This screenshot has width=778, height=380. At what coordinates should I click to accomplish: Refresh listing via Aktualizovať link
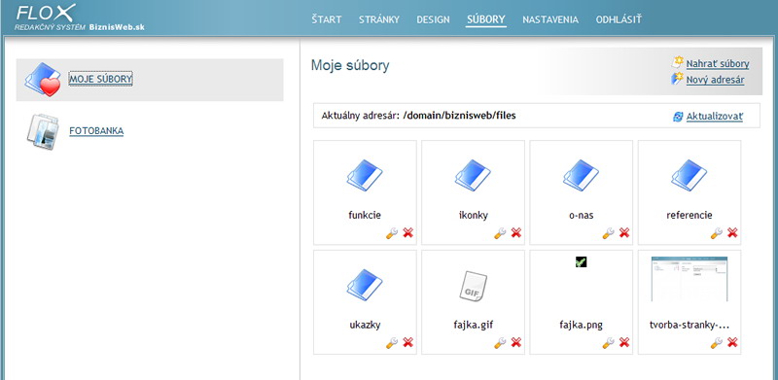[715, 117]
